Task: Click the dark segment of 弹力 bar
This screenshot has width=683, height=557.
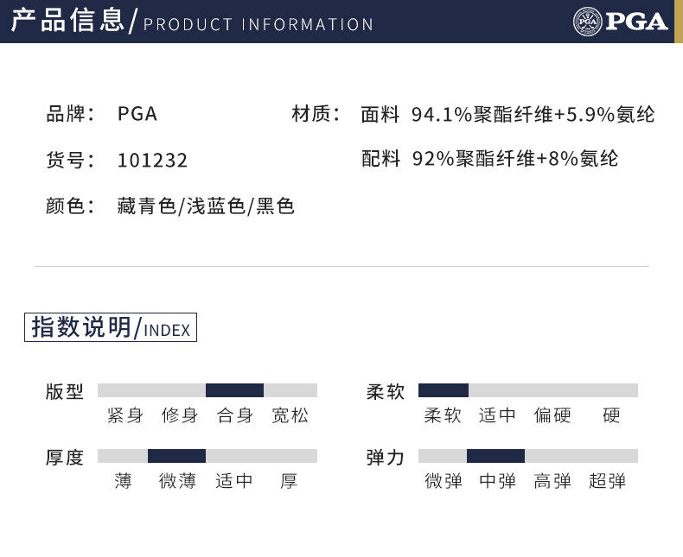Action: coord(495,456)
